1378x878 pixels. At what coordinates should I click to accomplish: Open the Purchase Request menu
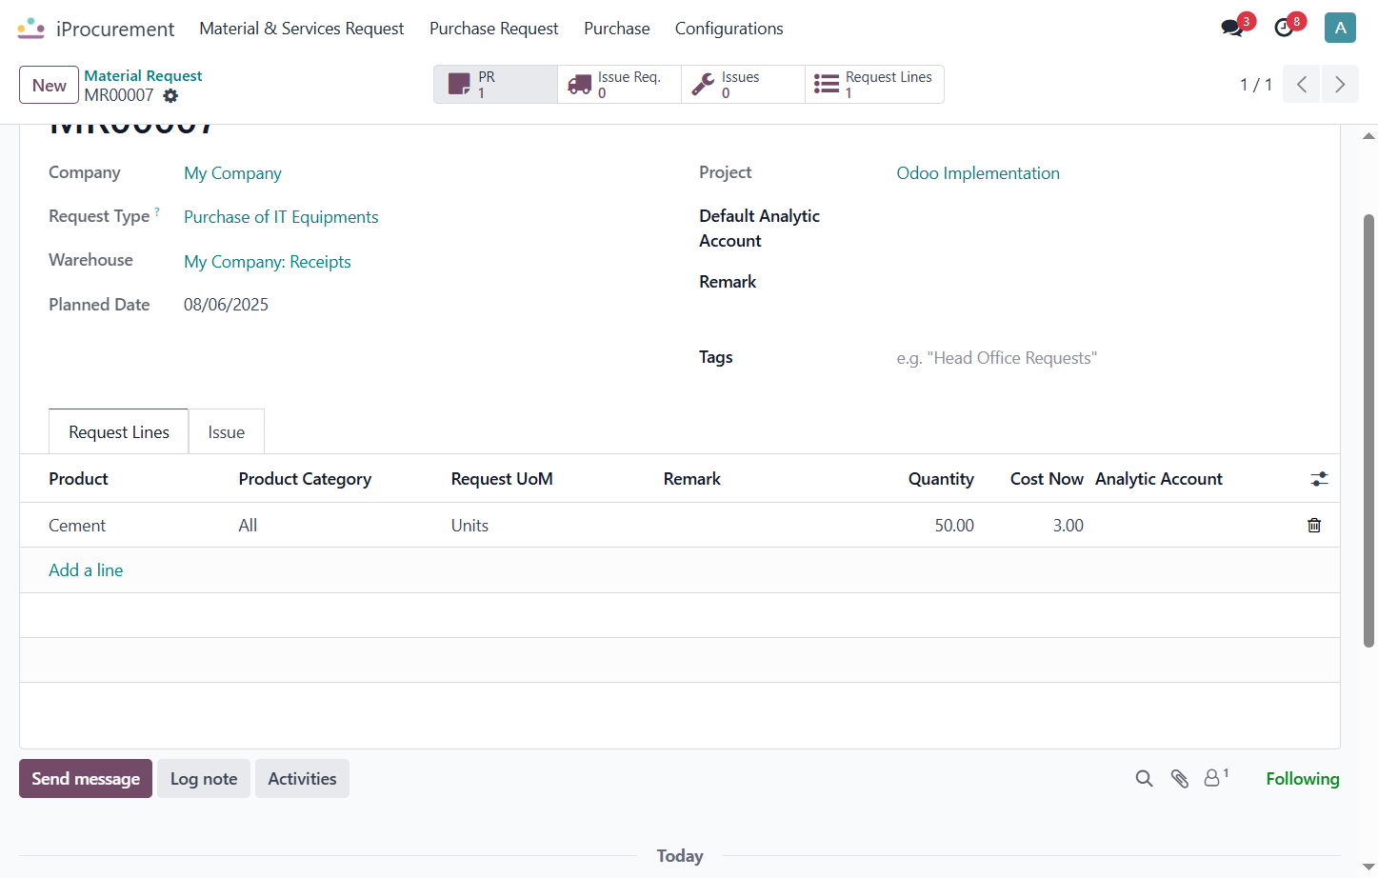[x=494, y=29]
